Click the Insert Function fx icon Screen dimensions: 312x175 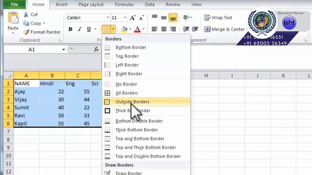[x=97, y=49]
